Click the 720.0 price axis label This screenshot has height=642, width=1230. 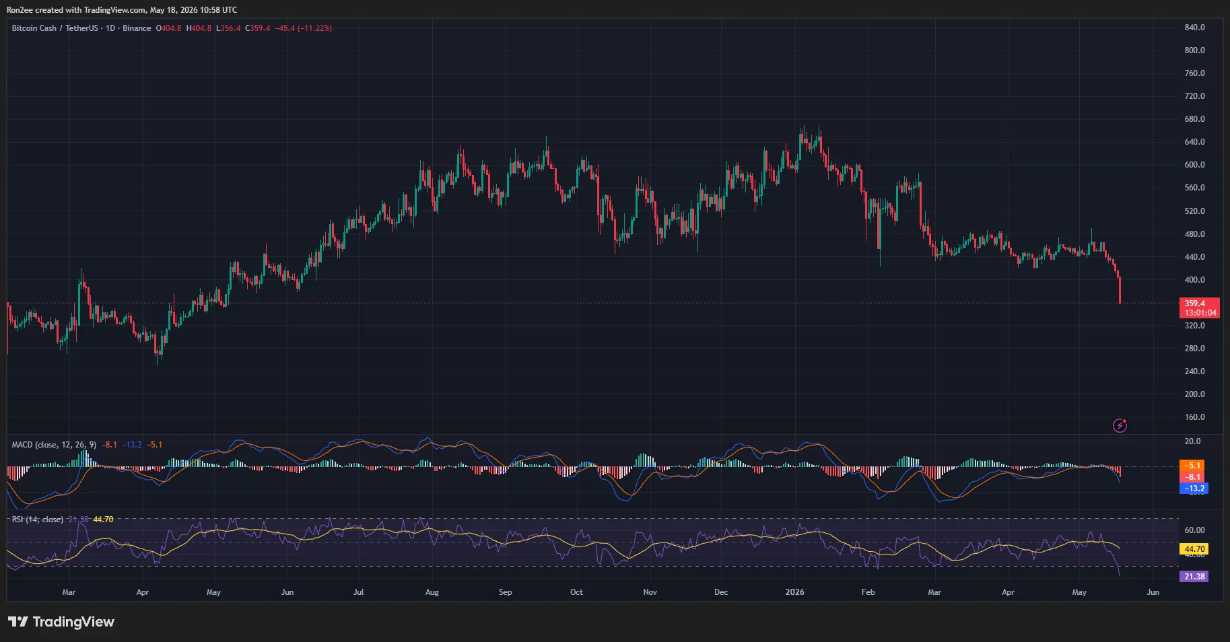pyautogui.click(x=1195, y=96)
